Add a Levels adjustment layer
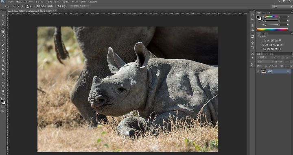Image resolution: width=293 pixels, height=155 pixels. 269,41
